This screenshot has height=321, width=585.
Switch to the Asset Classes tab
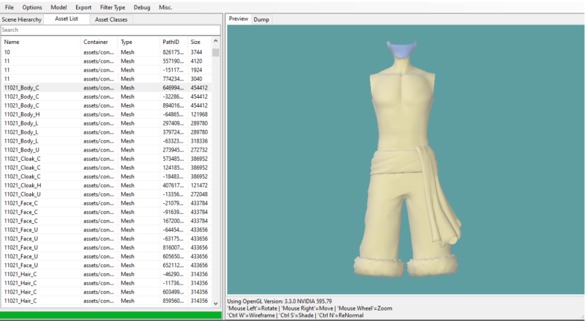111,19
